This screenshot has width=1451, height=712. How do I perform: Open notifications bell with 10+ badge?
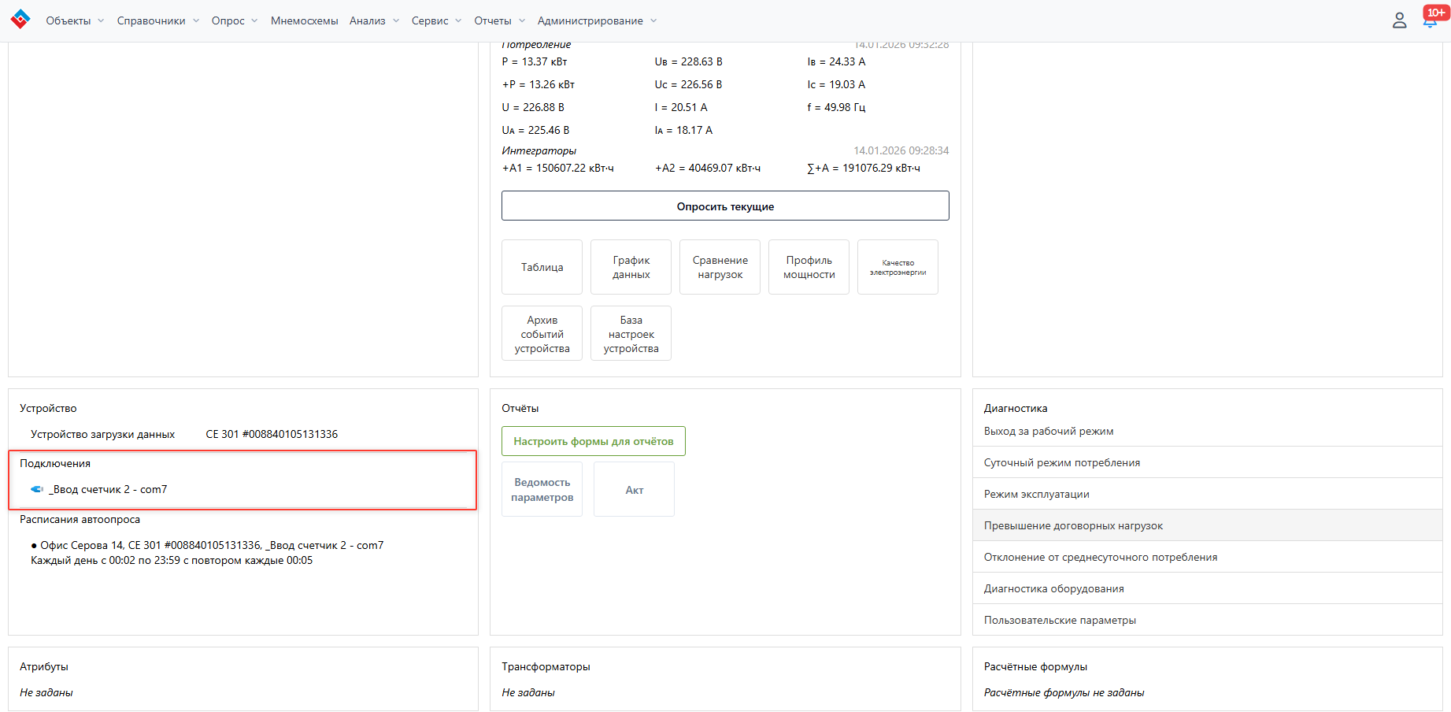[x=1430, y=20]
